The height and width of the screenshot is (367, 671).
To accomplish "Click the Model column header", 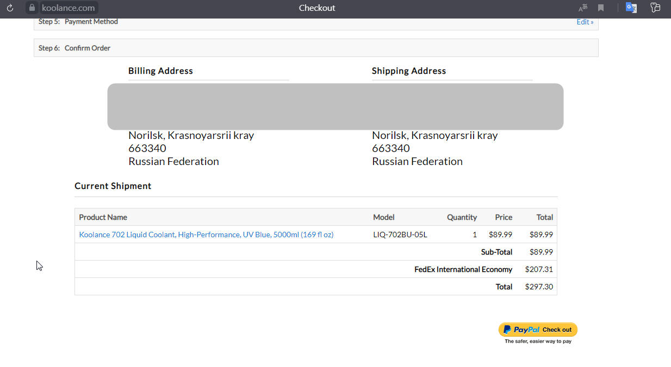I will (x=383, y=217).
